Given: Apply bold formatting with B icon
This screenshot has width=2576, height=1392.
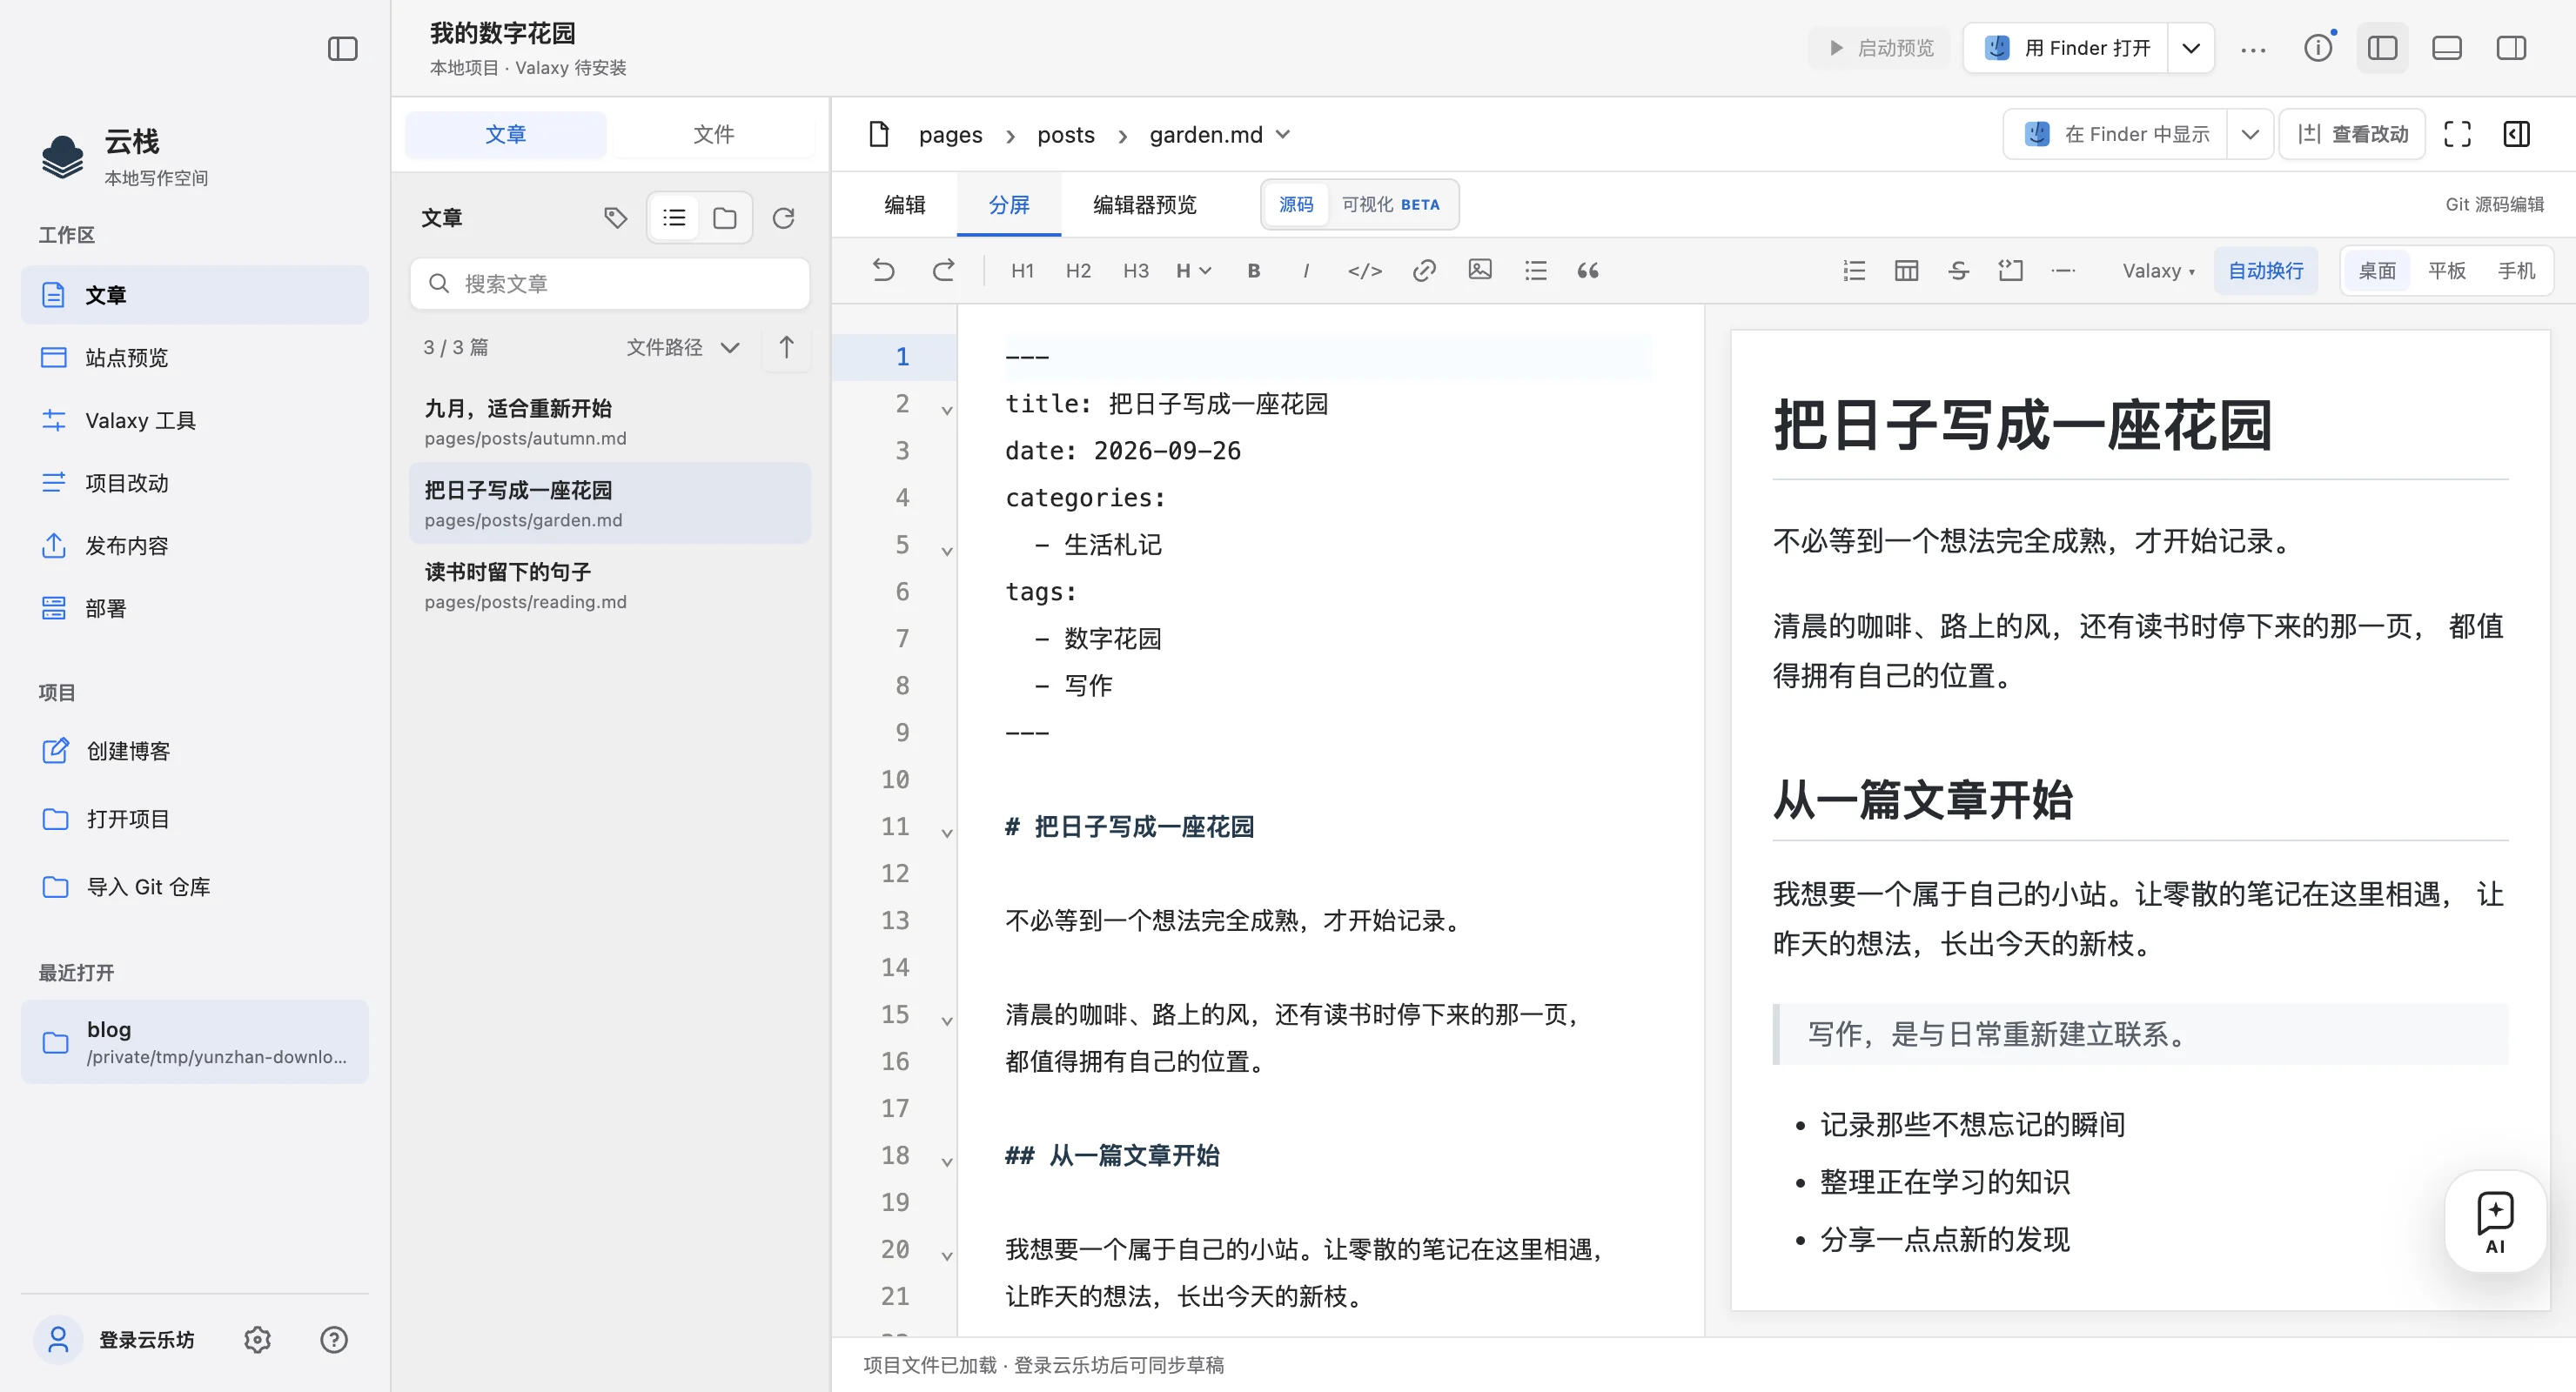Looking at the screenshot, I should (1253, 270).
